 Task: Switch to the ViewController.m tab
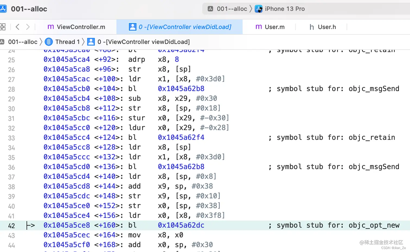tap(76, 27)
